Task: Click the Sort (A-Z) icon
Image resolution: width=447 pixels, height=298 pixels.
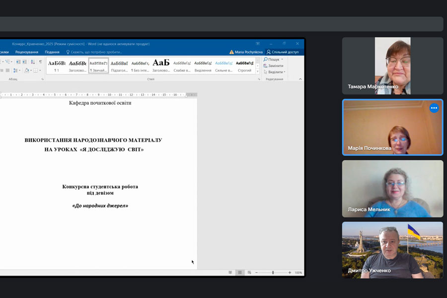Action: click(33, 62)
